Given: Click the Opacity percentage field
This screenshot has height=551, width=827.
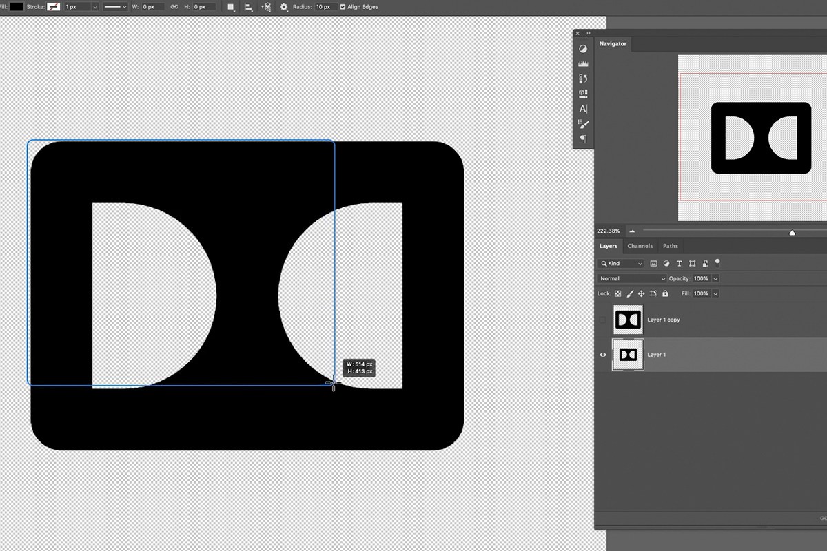Looking at the screenshot, I should (701, 278).
